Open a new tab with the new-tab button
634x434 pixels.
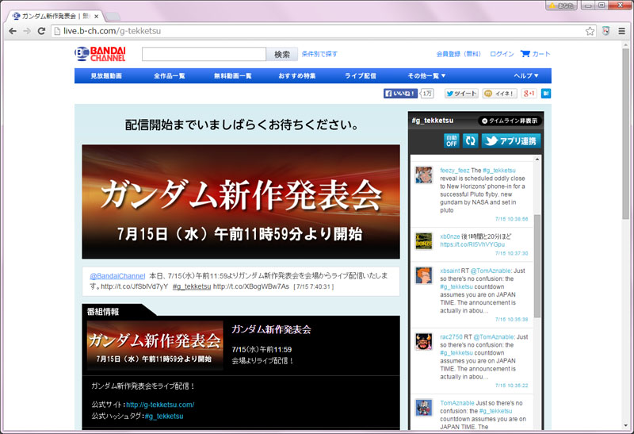coord(113,17)
